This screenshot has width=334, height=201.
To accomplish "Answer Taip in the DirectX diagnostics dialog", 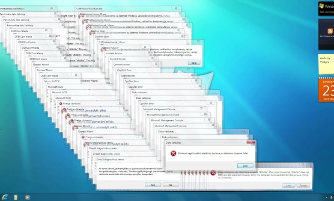I will pyautogui.click(x=153, y=185).
